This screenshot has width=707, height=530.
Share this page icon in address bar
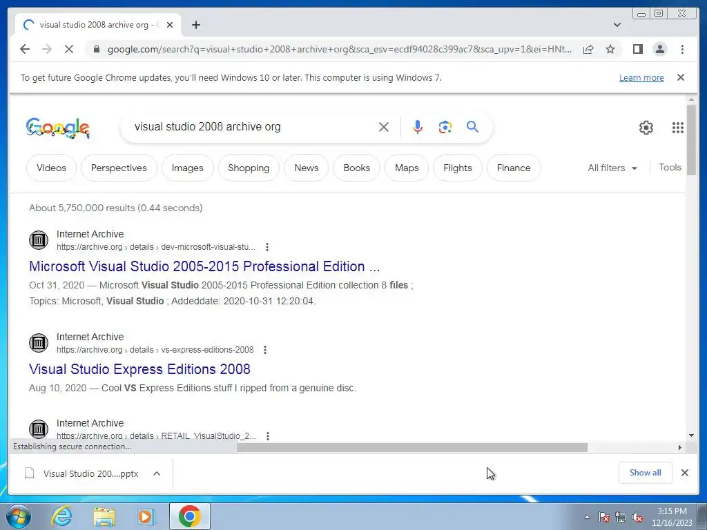coord(588,49)
